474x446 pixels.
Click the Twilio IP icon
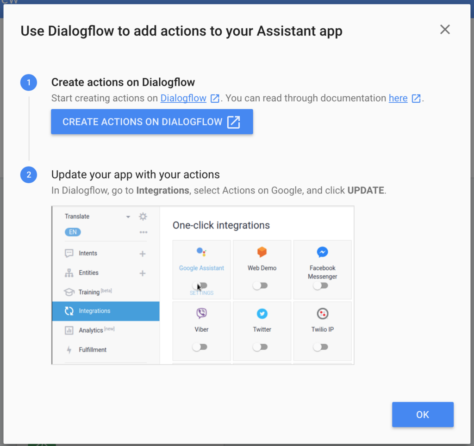[x=323, y=314]
